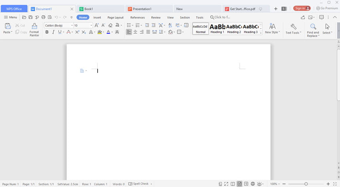Image resolution: width=340 pixels, height=187 pixels.
Task: Justify the paragraph text
Action: (x=148, y=32)
